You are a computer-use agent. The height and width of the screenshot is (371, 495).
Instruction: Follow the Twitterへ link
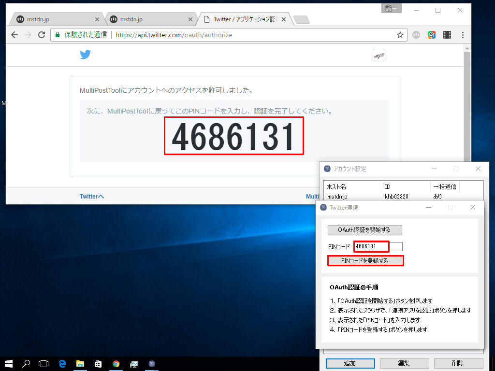(x=92, y=196)
